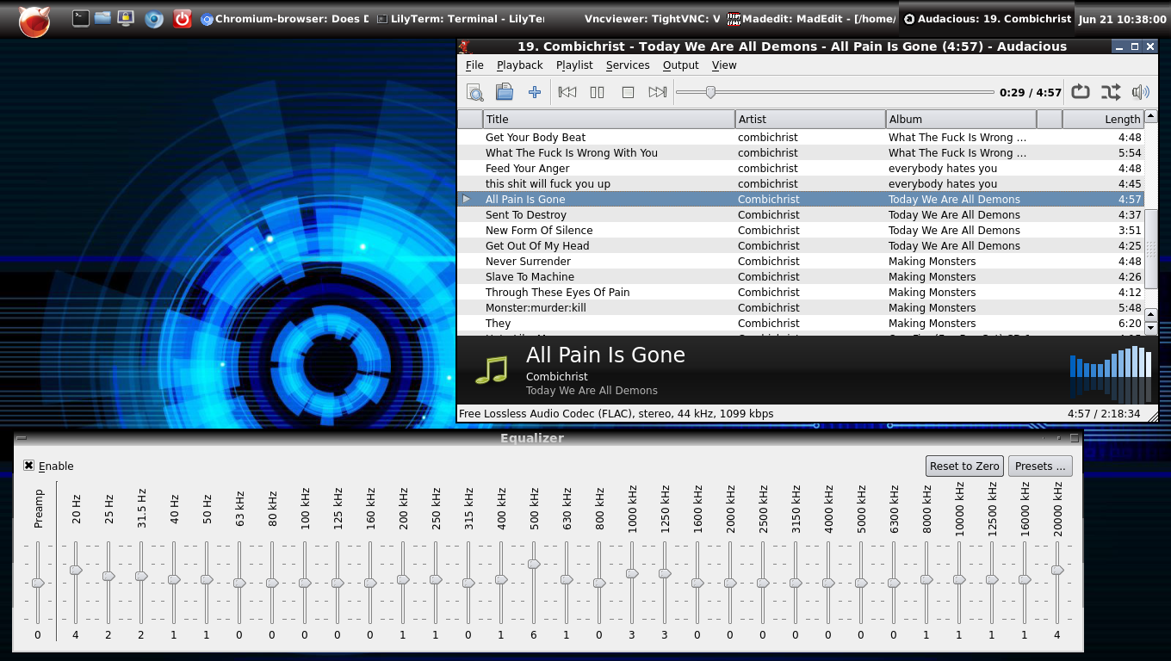The width and height of the screenshot is (1171, 661).
Task: Click the Audacious window title icon
Action: coord(465,46)
